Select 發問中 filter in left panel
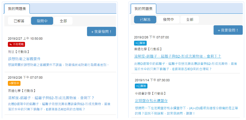Image resolution: width=246 pixels, height=120 pixels. pos(42,21)
